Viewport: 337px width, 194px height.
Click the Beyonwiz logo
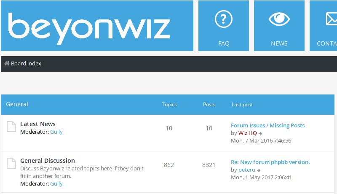point(89,28)
